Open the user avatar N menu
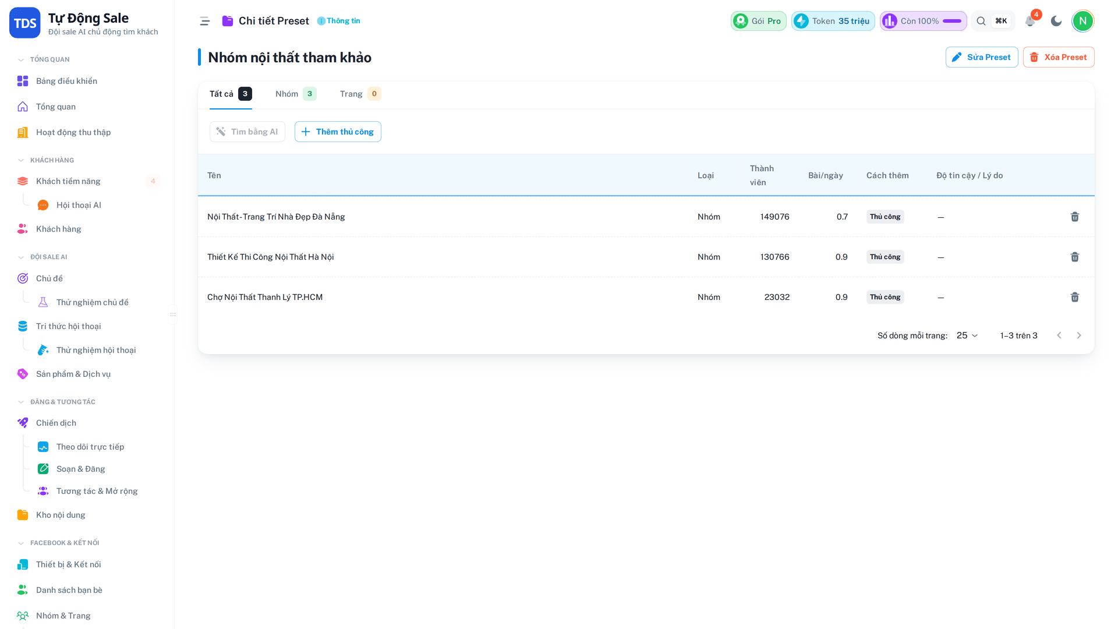This screenshot has height=629, width=1118. [1083, 21]
